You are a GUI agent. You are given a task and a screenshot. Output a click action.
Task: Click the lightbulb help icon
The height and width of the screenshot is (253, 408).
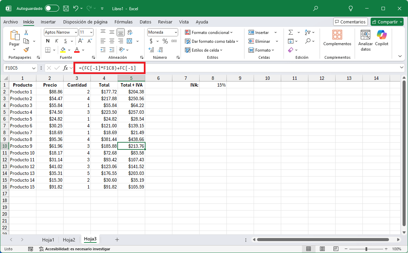click(351, 8)
